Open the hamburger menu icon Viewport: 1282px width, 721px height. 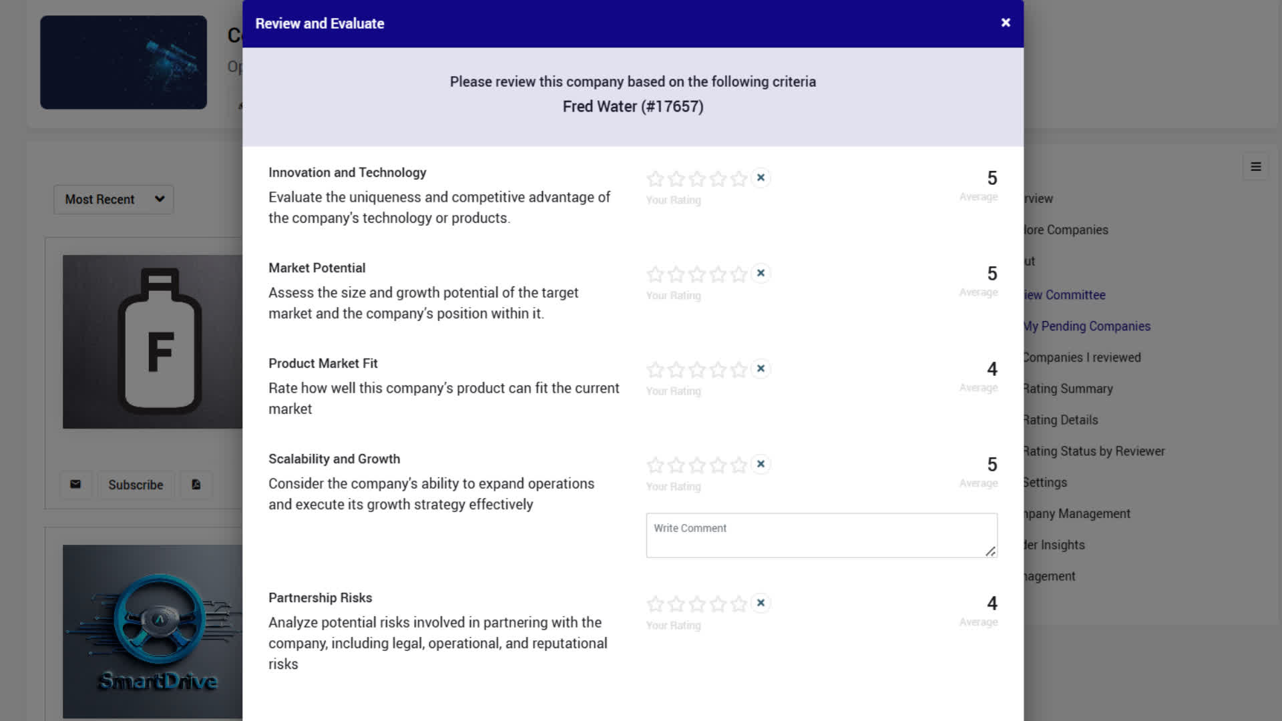point(1255,167)
